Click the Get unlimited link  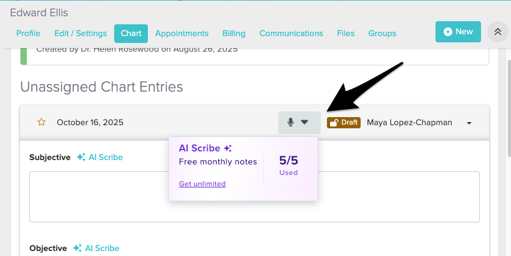coord(202,184)
